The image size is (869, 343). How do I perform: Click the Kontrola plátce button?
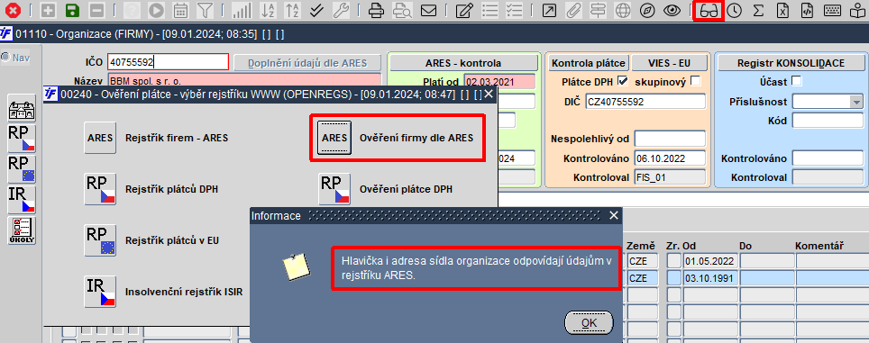pos(589,62)
